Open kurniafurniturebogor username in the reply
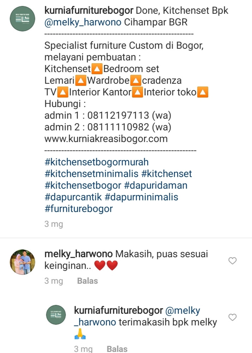 118,311
